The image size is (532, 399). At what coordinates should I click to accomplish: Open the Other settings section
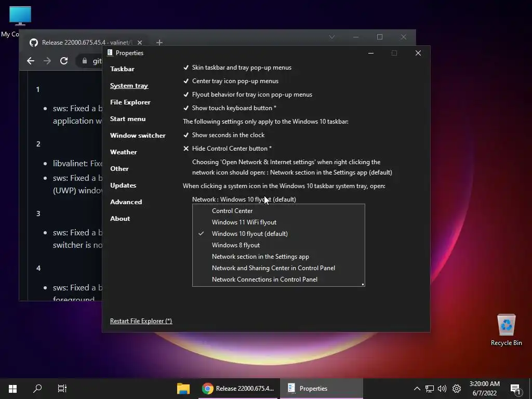click(119, 169)
